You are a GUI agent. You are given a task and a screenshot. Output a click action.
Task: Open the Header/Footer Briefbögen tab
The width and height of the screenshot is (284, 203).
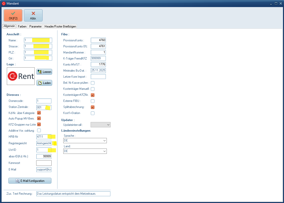coord(60,26)
